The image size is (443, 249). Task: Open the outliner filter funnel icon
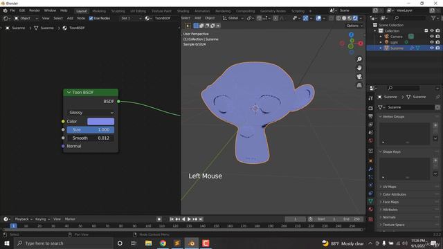(x=433, y=18)
